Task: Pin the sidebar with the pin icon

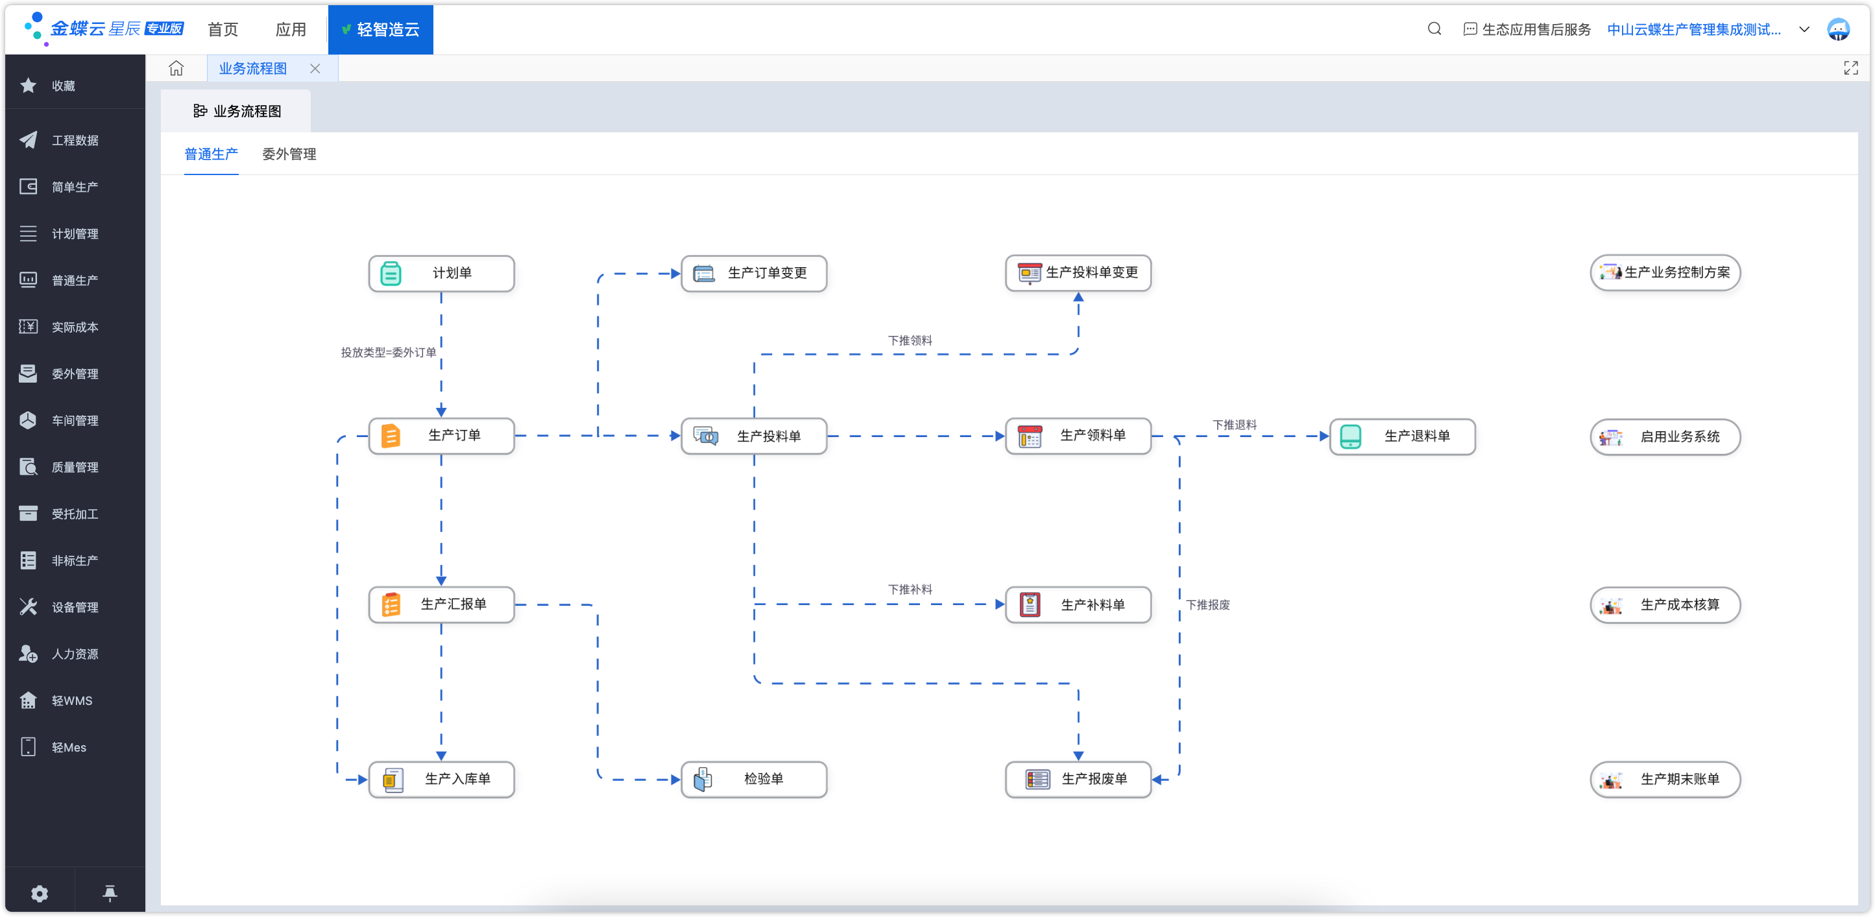Action: [110, 893]
